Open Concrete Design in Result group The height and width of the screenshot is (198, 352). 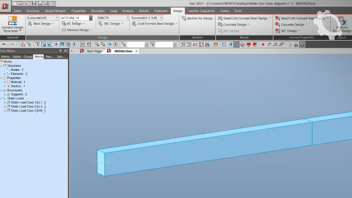coord(234,24)
